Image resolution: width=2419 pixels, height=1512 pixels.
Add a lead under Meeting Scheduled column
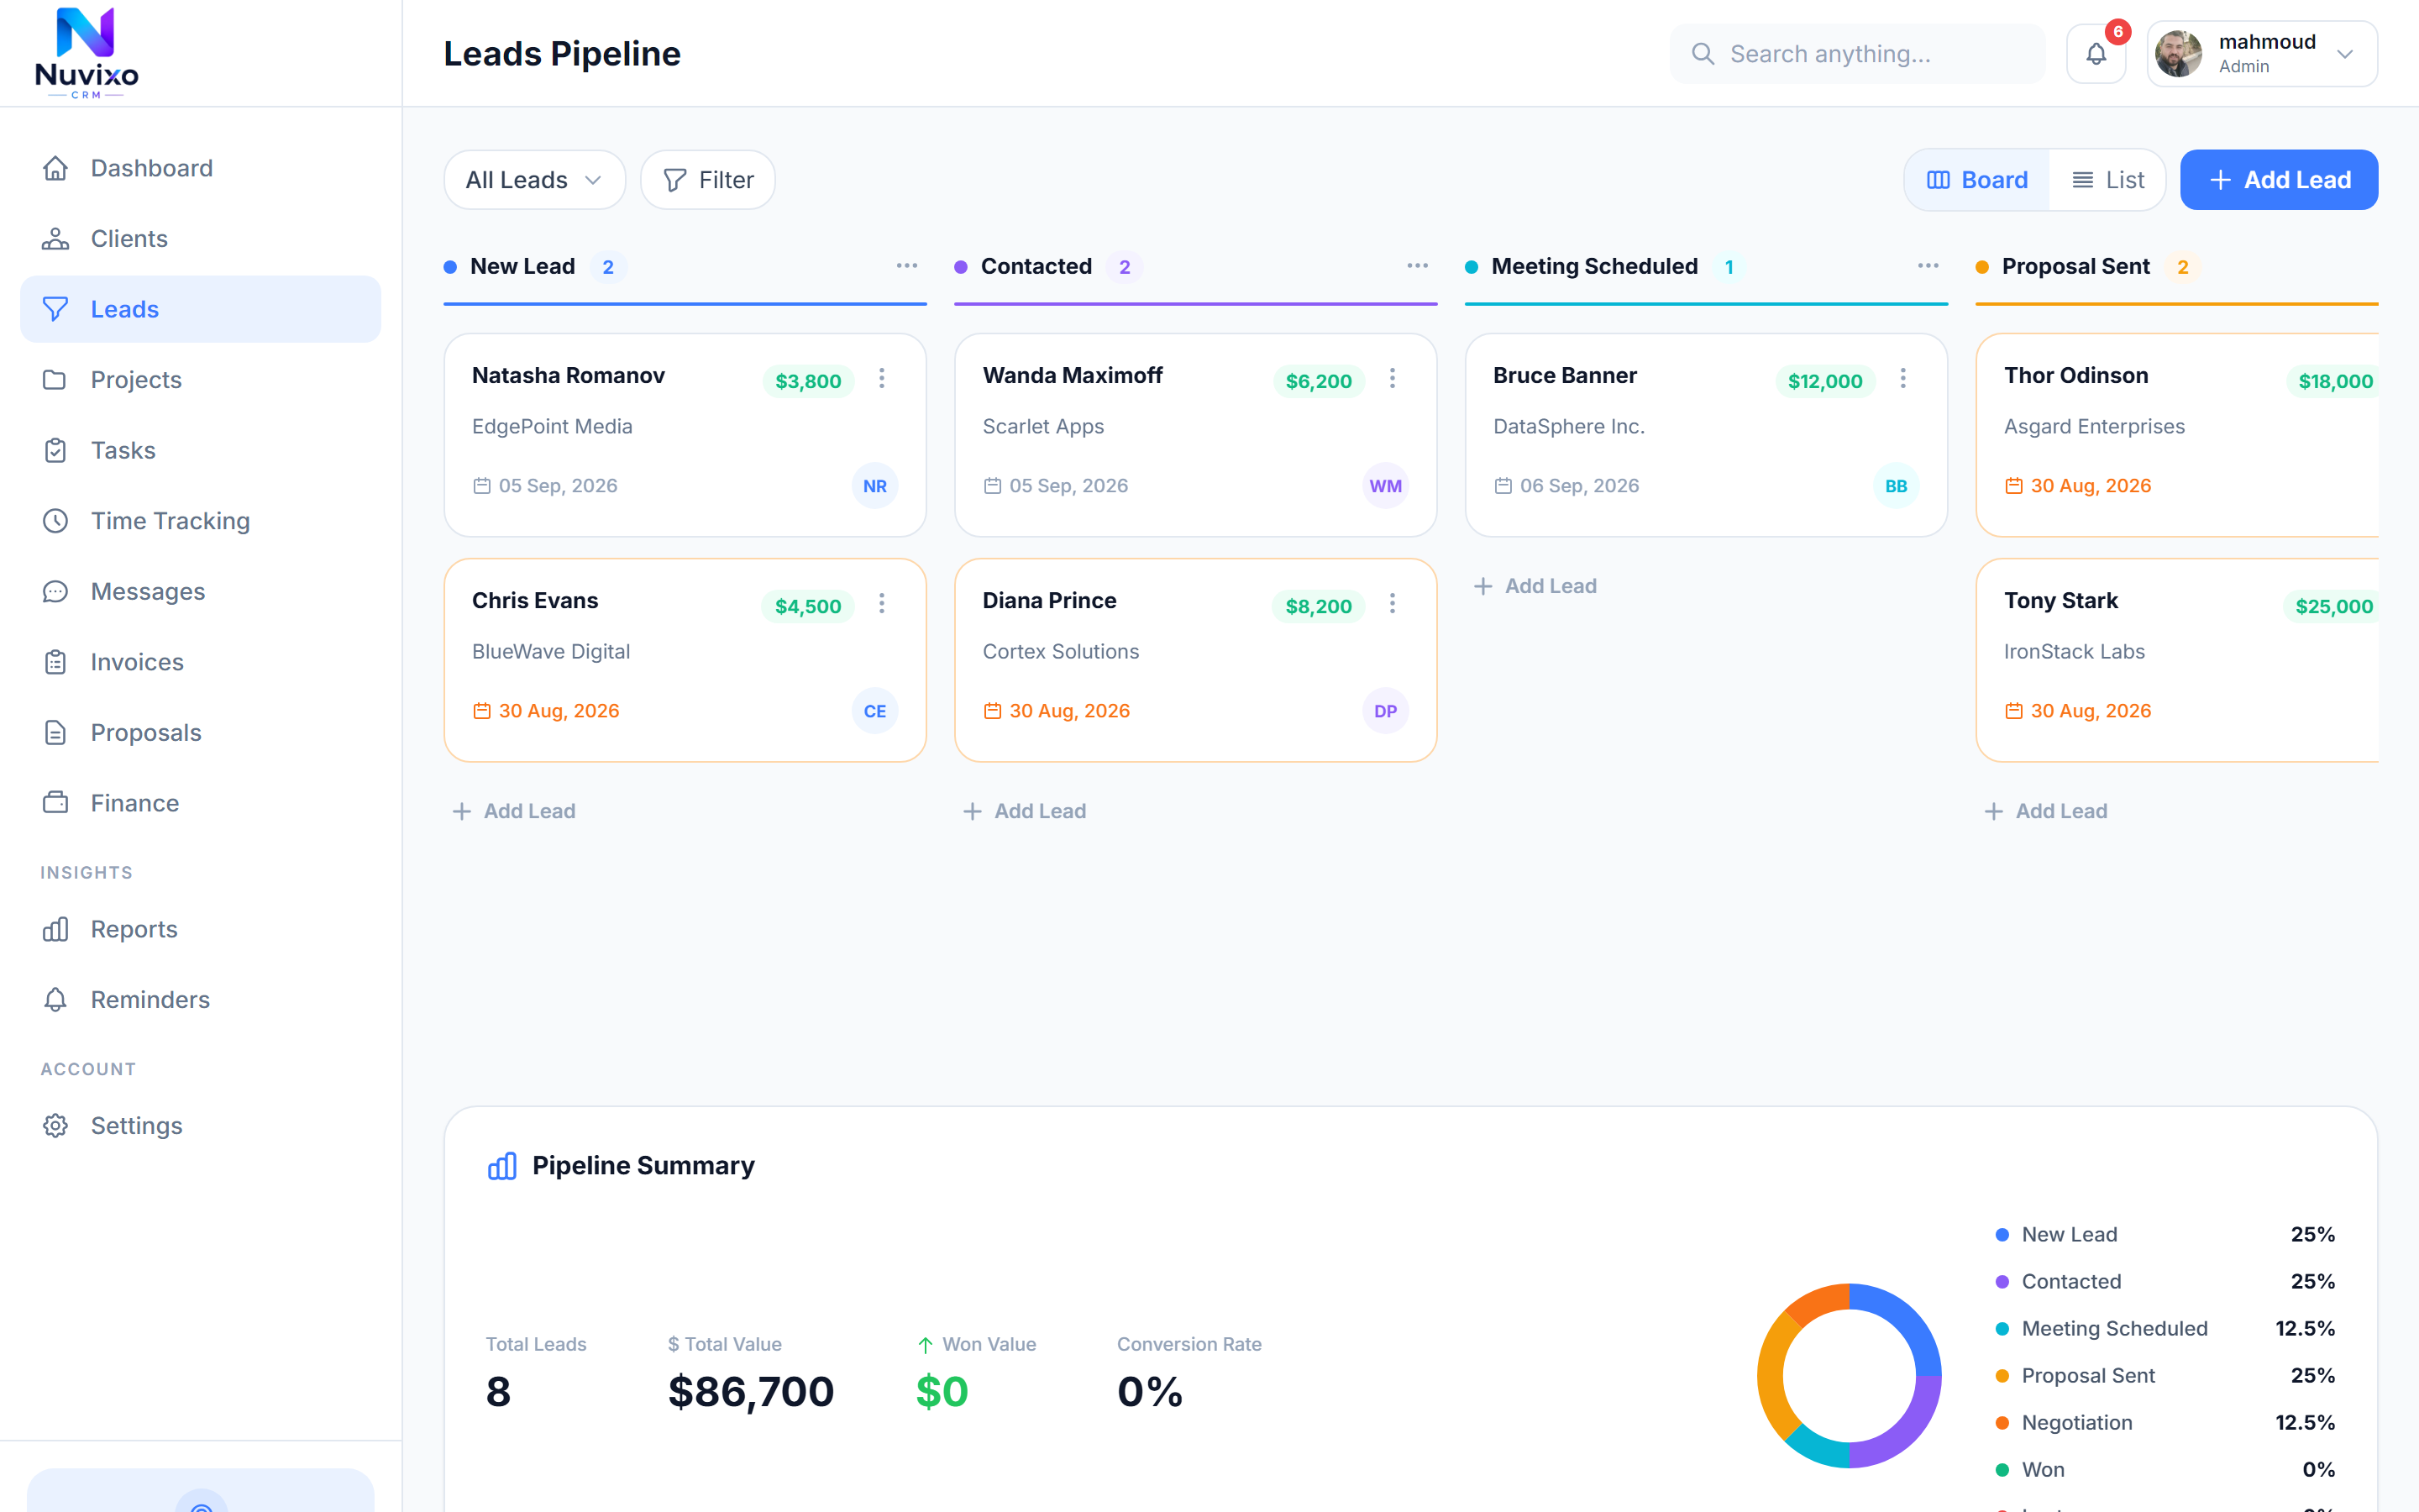coord(1535,586)
